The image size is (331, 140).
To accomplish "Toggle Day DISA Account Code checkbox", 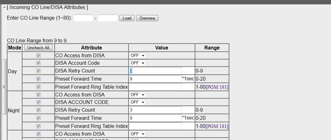I will [x=38, y=63].
